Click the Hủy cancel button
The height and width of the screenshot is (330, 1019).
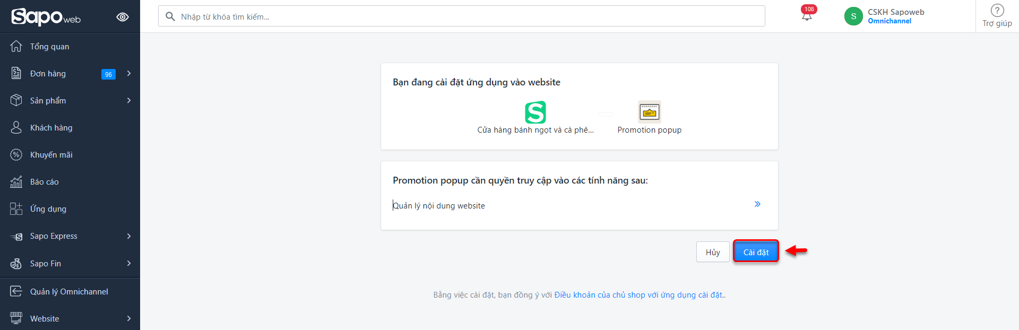pos(713,252)
